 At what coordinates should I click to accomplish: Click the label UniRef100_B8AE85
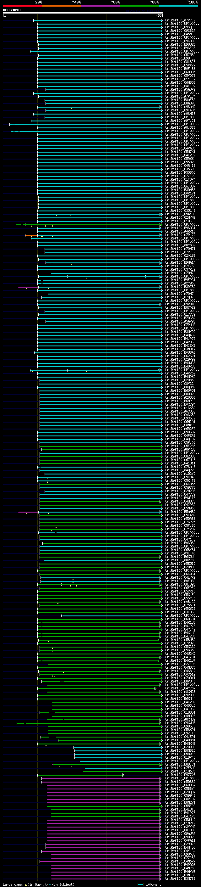(180, 100)
